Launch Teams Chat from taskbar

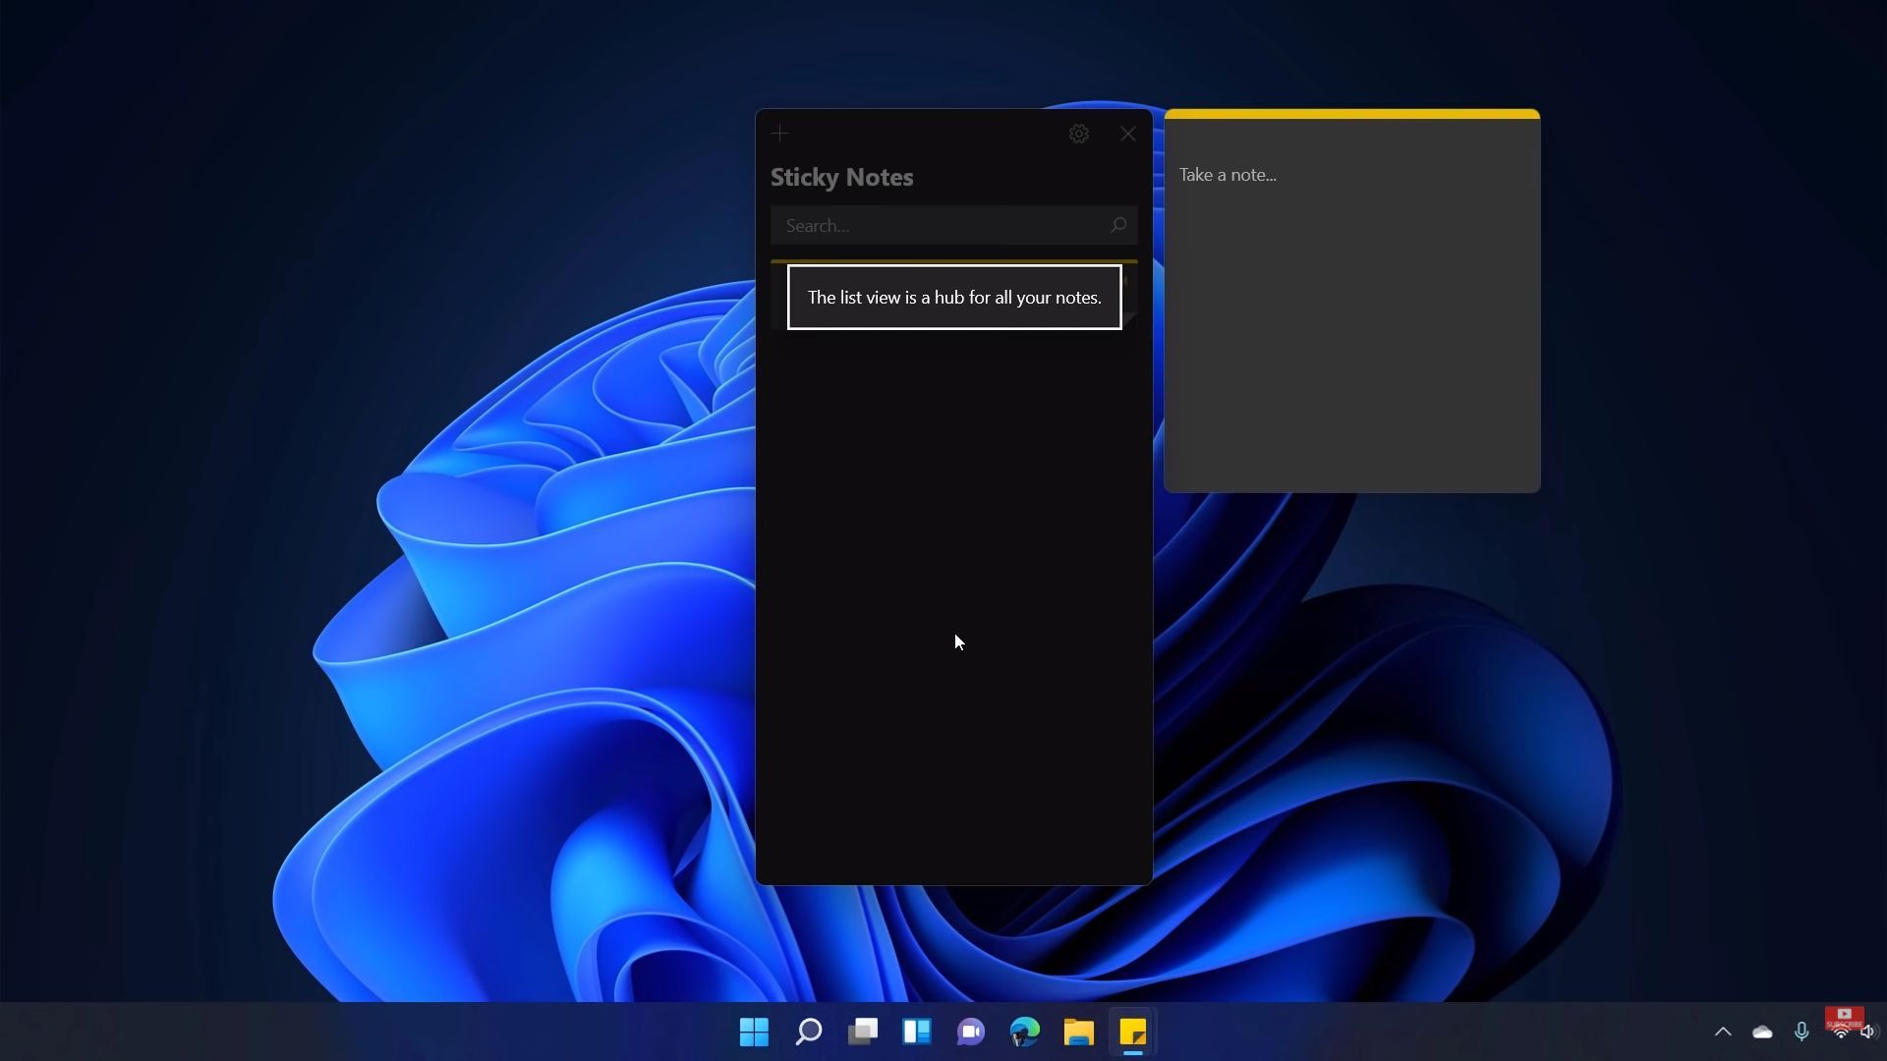click(x=971, y=1032)
